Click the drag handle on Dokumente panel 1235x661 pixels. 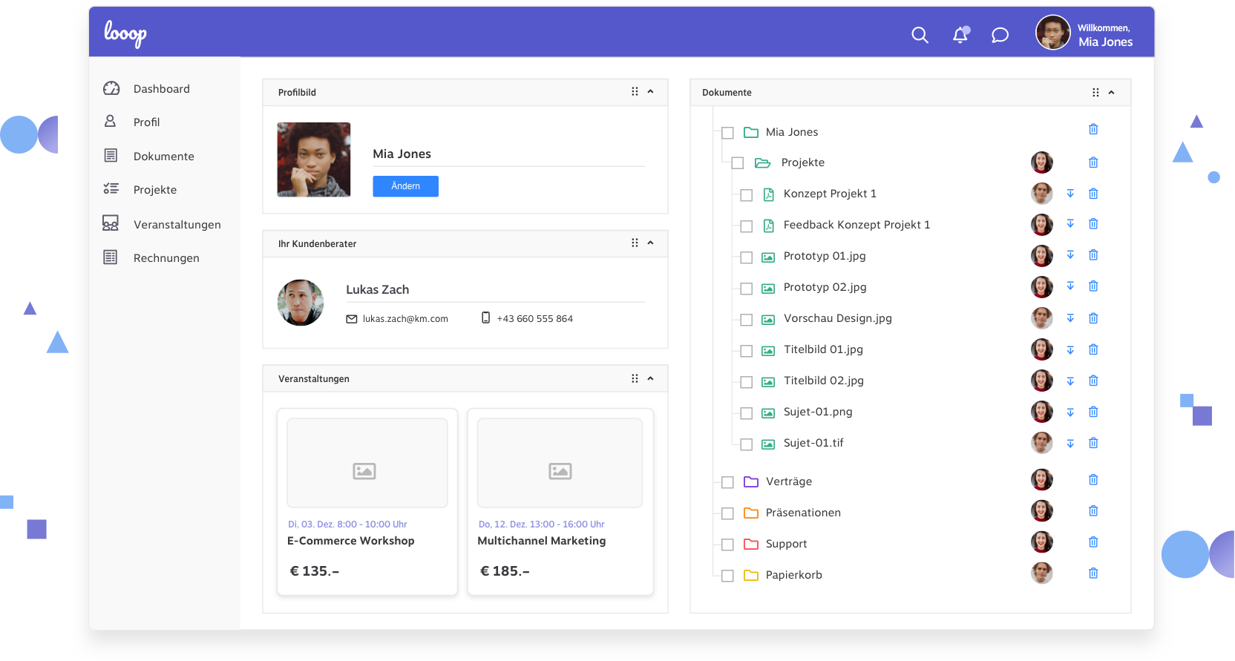[1095, 93]
